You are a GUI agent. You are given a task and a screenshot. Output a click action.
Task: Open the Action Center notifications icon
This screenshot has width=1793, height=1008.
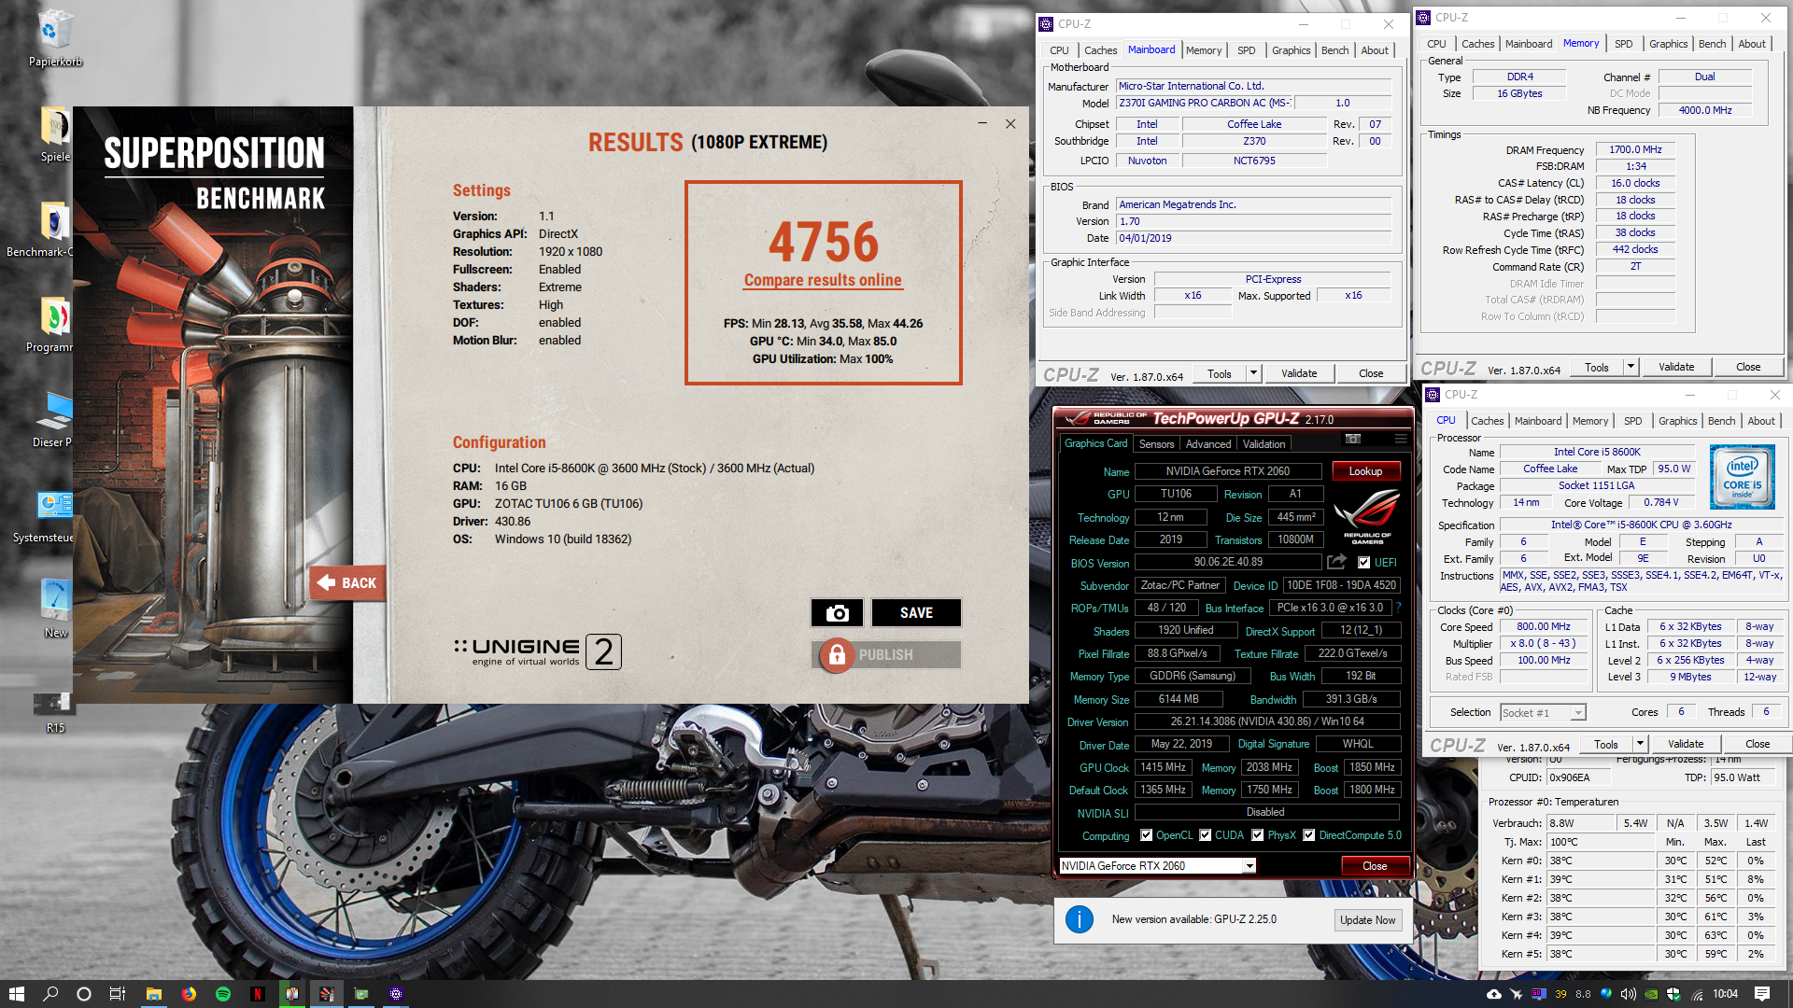(1762, 994)
